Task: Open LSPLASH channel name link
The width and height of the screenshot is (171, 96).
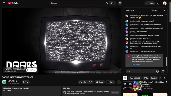Action: click(x=11, y=81)
